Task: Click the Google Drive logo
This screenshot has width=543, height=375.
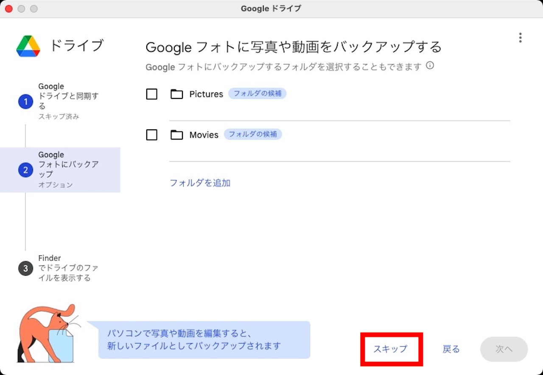Action: point(28,46)
